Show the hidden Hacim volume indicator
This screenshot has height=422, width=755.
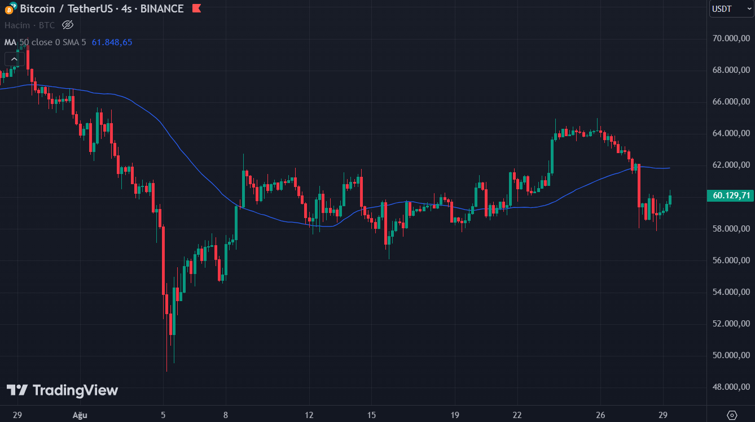click(68, 25)
